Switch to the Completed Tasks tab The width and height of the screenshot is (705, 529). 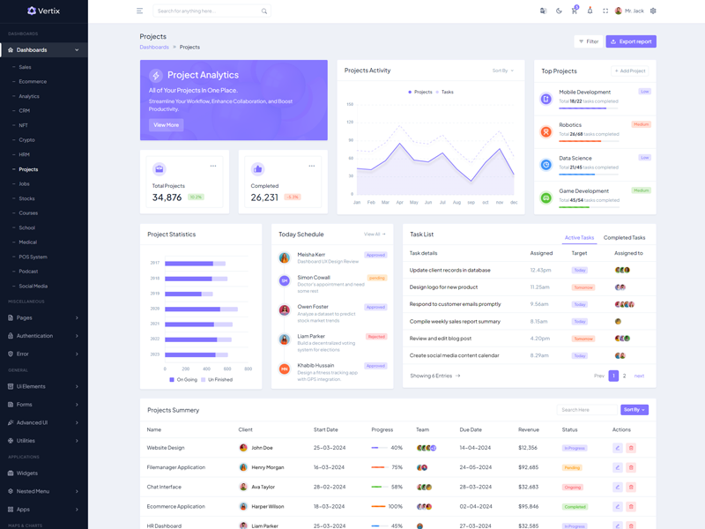624,237
